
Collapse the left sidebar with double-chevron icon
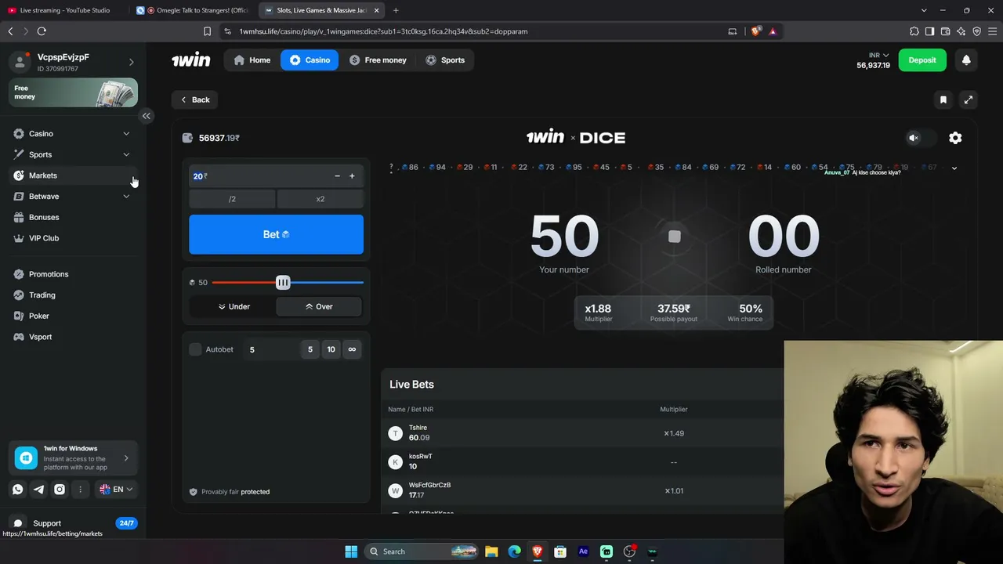coord(147,116)
